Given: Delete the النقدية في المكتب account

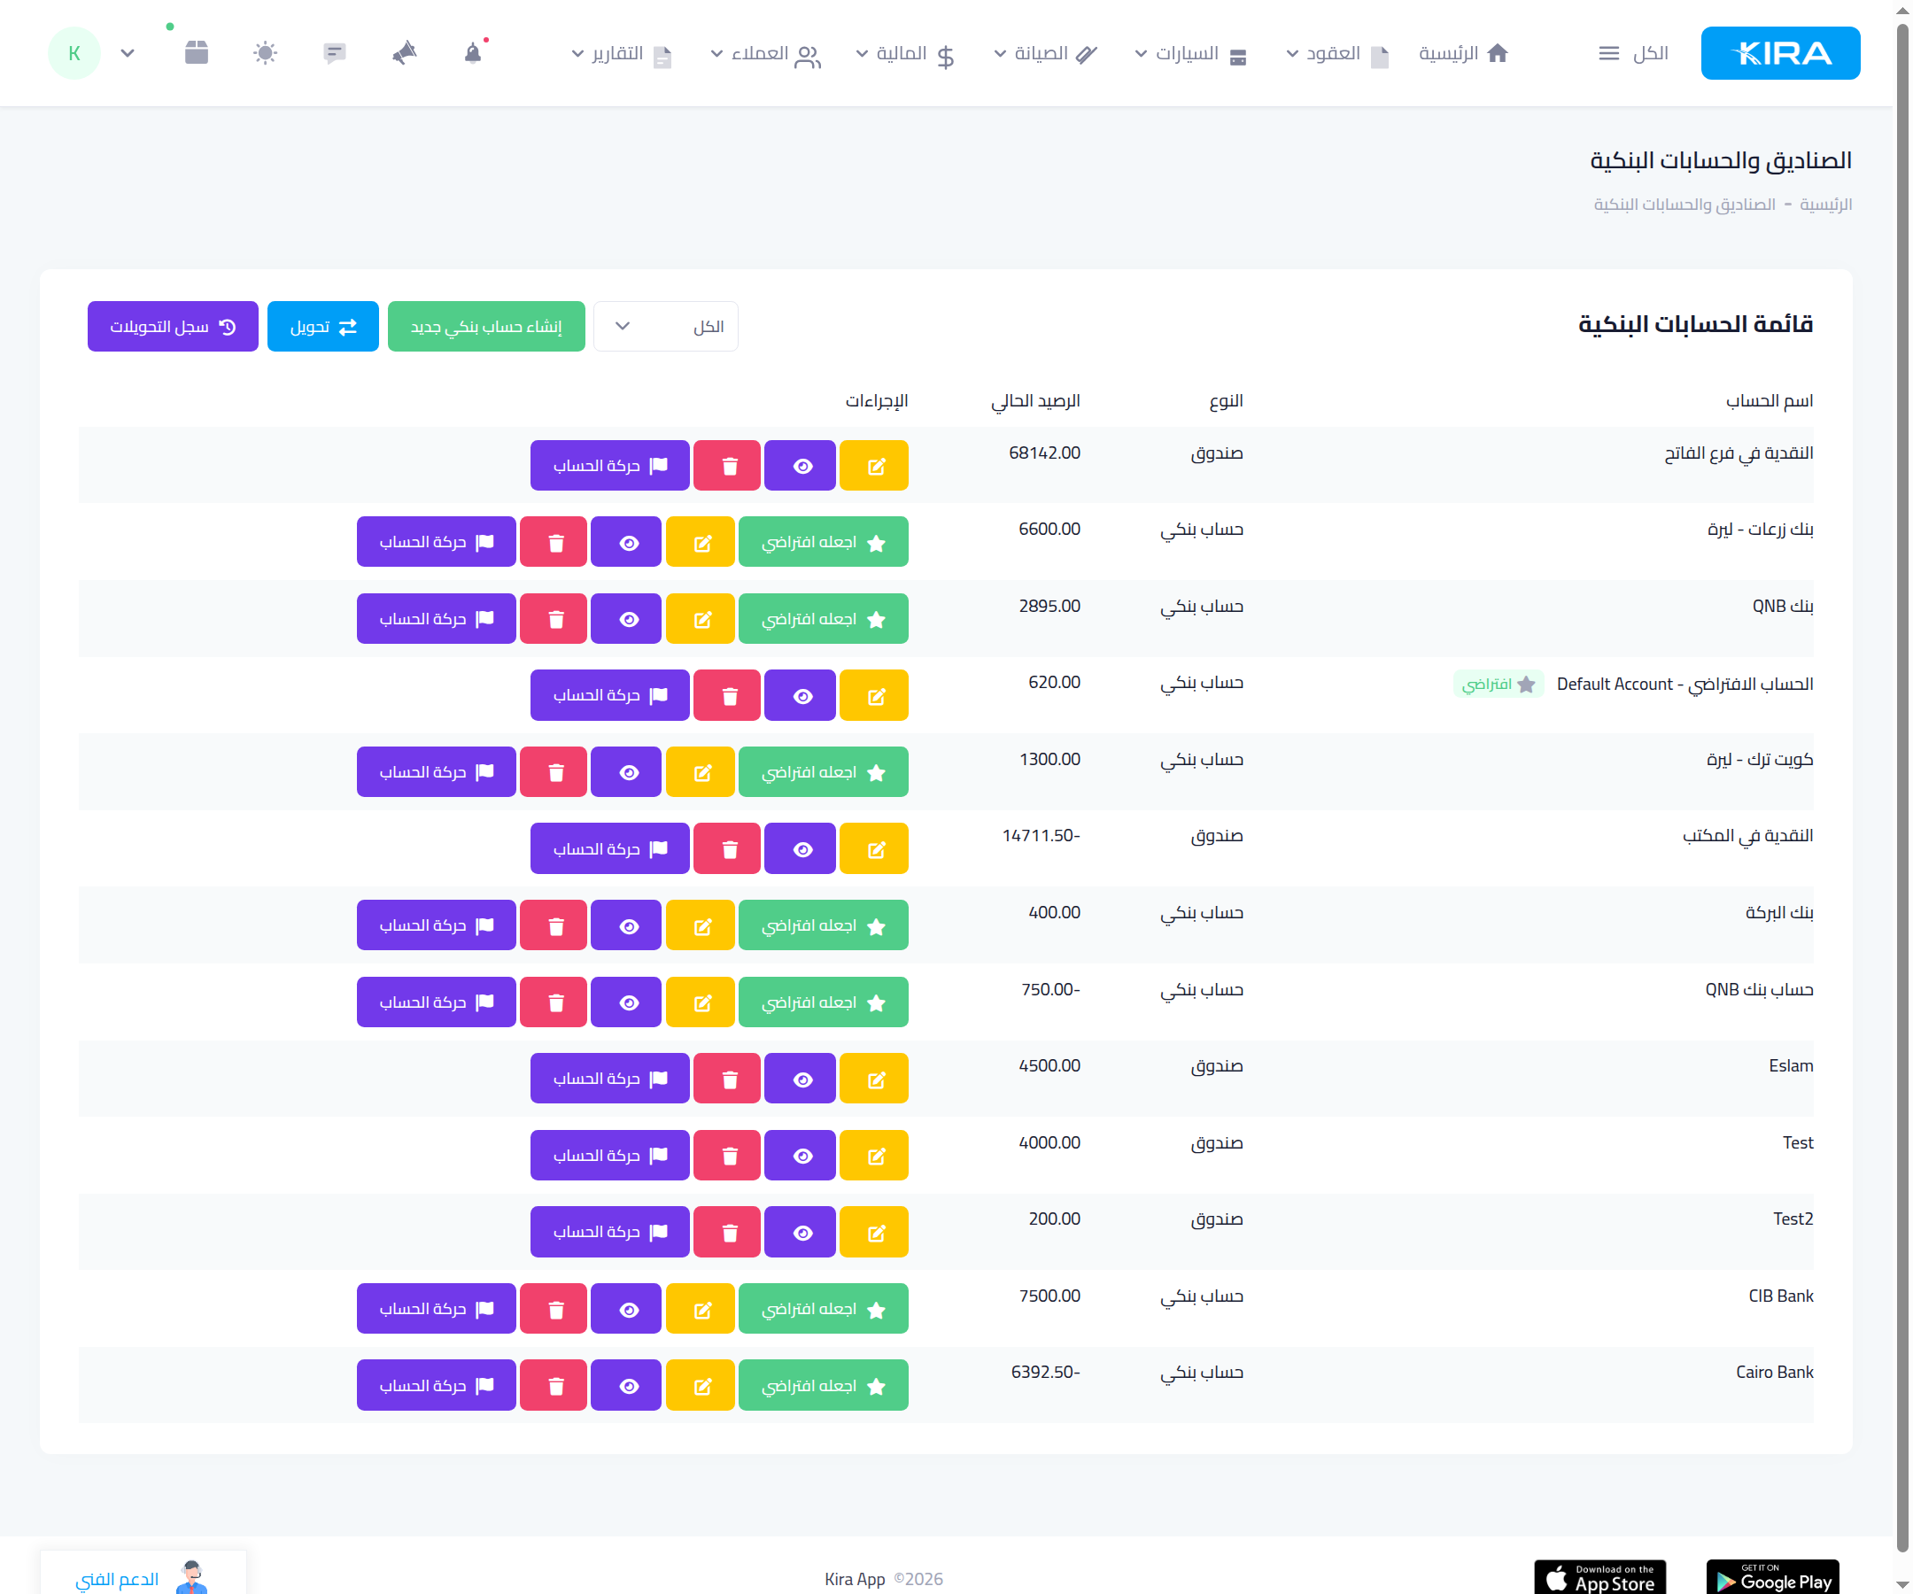Looking at the screenshot, I should point(727,848).
